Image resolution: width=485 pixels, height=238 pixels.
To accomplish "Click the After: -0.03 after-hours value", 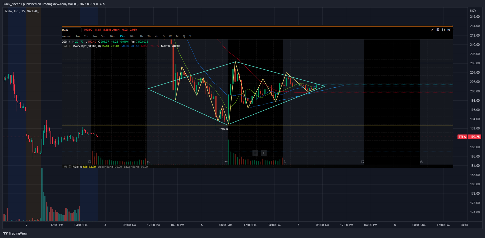I will click(120, 30).
